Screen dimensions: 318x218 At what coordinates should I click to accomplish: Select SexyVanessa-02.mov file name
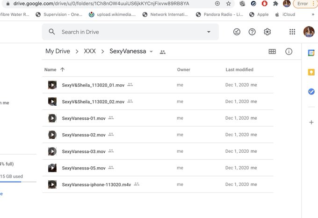click(84, 135)
